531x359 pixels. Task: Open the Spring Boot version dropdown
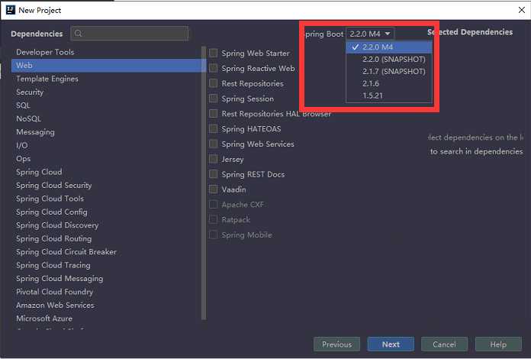click(370, 34)
